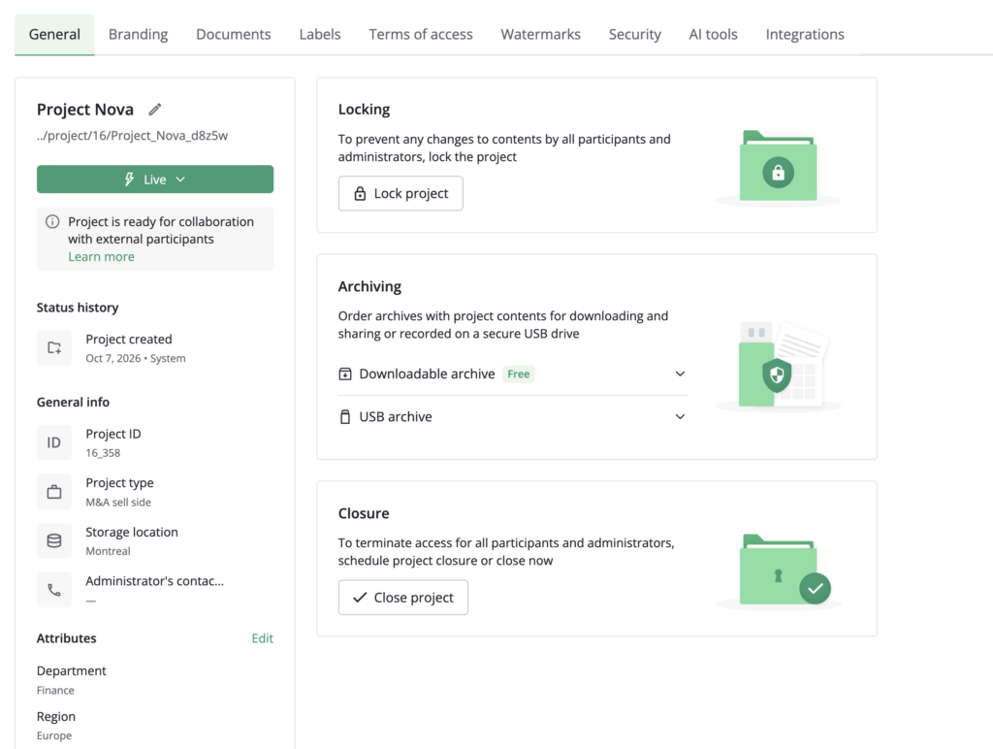The width and height of the screenshot is (993, 749).
Task: Click the Lock project button
Action: pos(400,193)
